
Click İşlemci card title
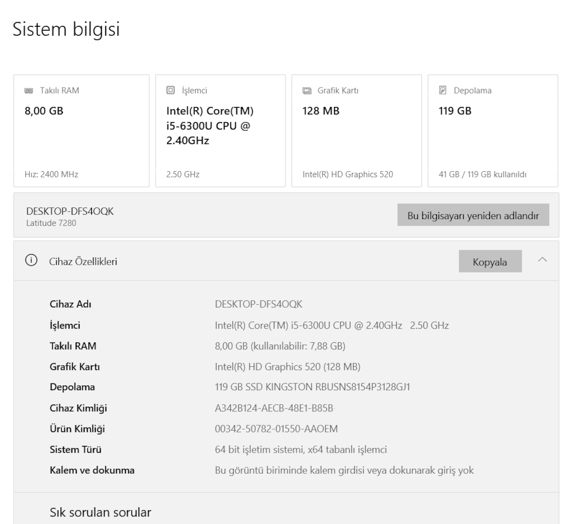pos(194,90)
